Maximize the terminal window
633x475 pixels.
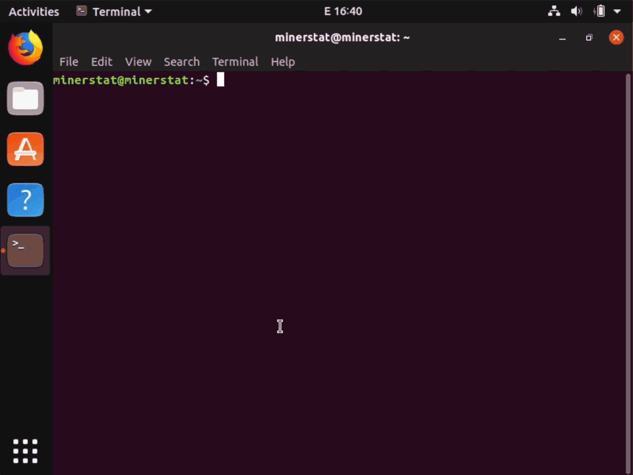[589, 38]
